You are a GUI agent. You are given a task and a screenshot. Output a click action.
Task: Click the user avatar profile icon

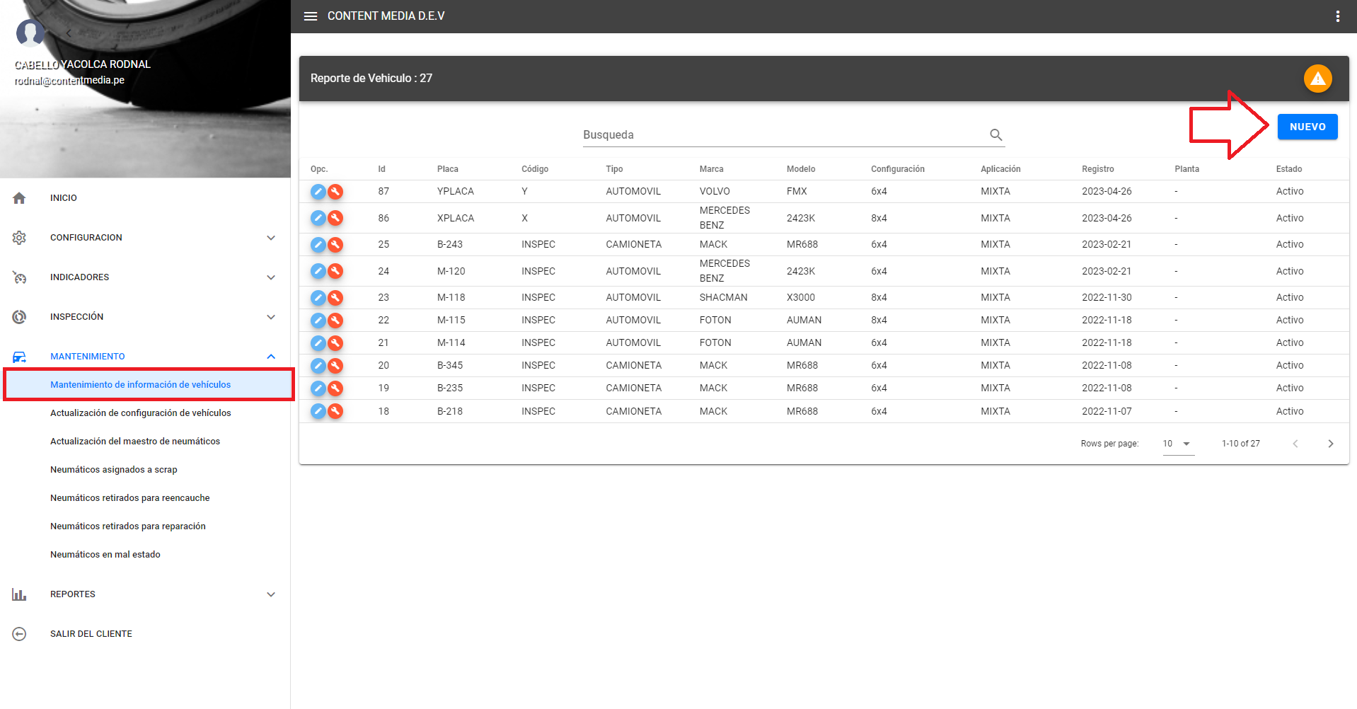pos(30,33)
